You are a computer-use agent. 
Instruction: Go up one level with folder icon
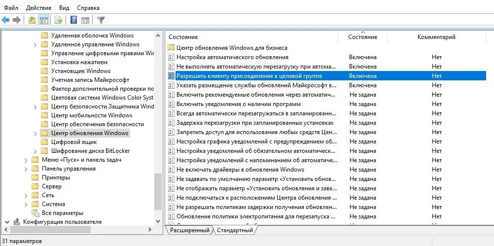[x=32, y=20]
